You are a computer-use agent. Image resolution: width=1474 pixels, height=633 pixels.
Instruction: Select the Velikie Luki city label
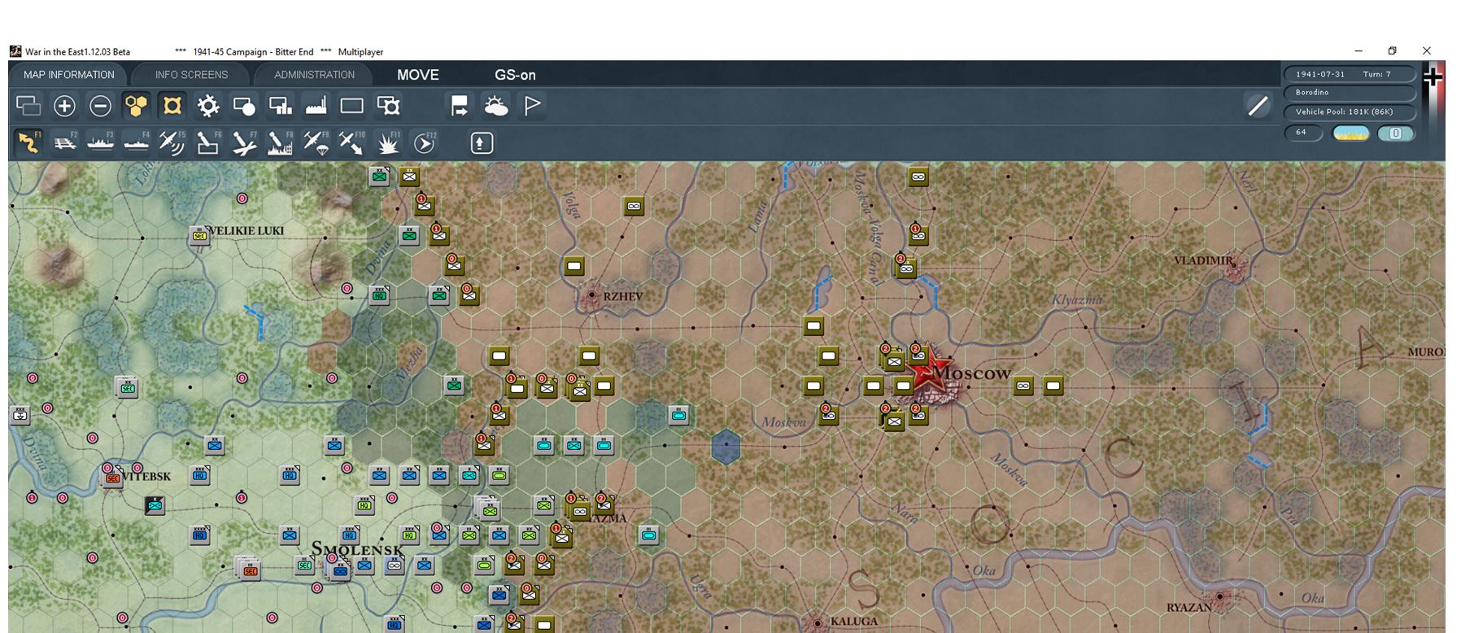247,230
